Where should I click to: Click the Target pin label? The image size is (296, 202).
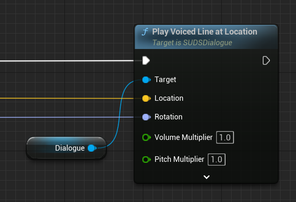165,80
